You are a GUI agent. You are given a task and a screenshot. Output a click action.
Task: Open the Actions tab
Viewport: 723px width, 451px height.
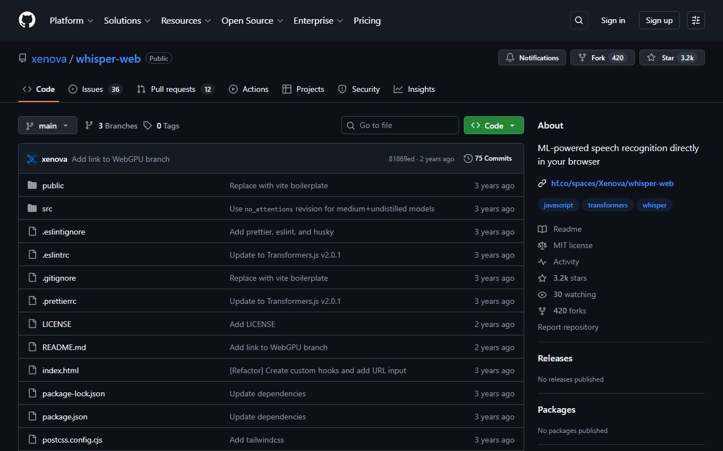coord(249,89)
